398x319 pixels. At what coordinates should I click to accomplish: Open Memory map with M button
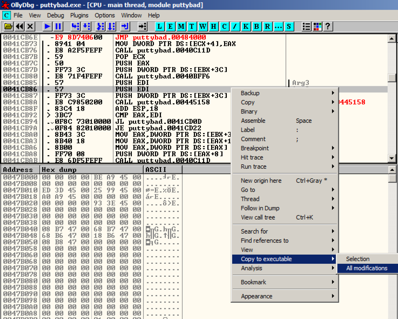pyautogui.click(x=181, y=26)
